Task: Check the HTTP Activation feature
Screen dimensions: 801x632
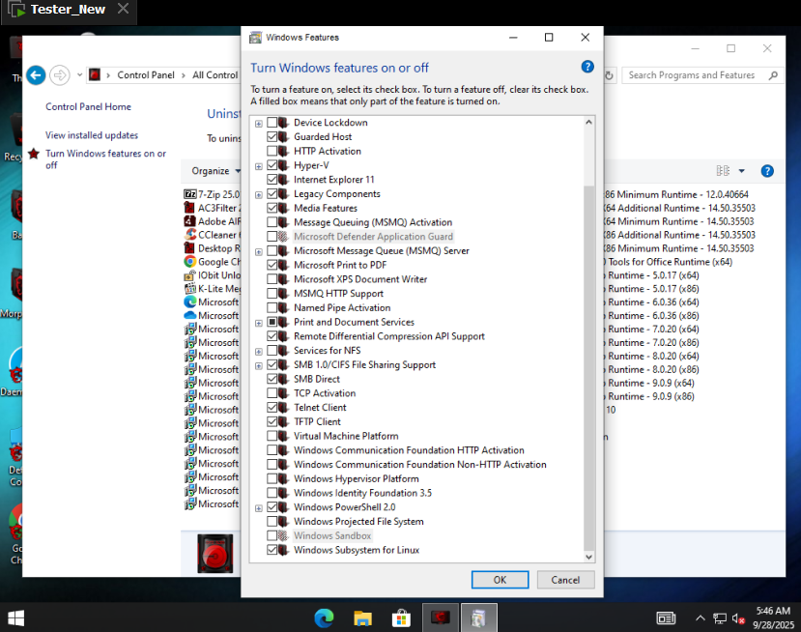Action: tap(272, 151)
